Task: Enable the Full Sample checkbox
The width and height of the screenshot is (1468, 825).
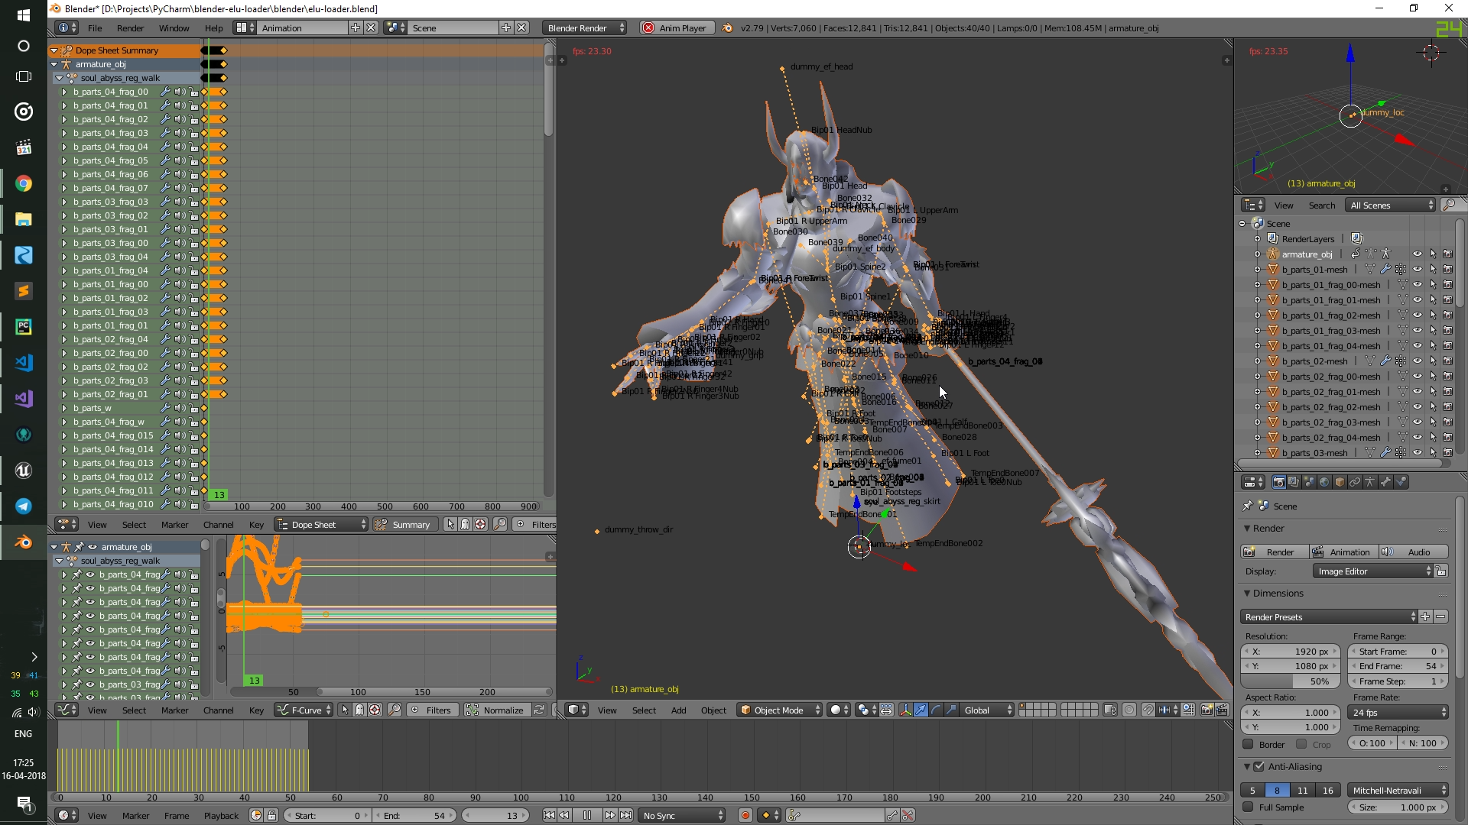Action: tap(1248, 807)
